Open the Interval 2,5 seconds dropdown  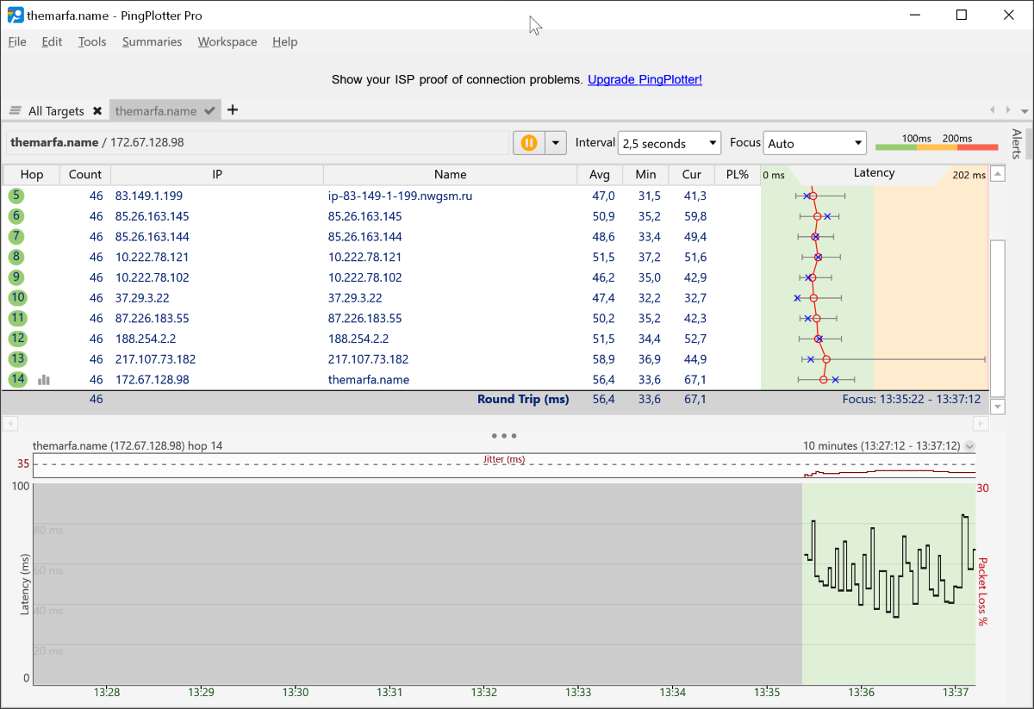click(670, 143)
